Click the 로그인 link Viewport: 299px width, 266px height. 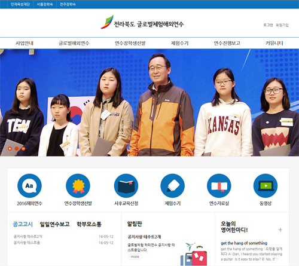[x=268, y=25]
